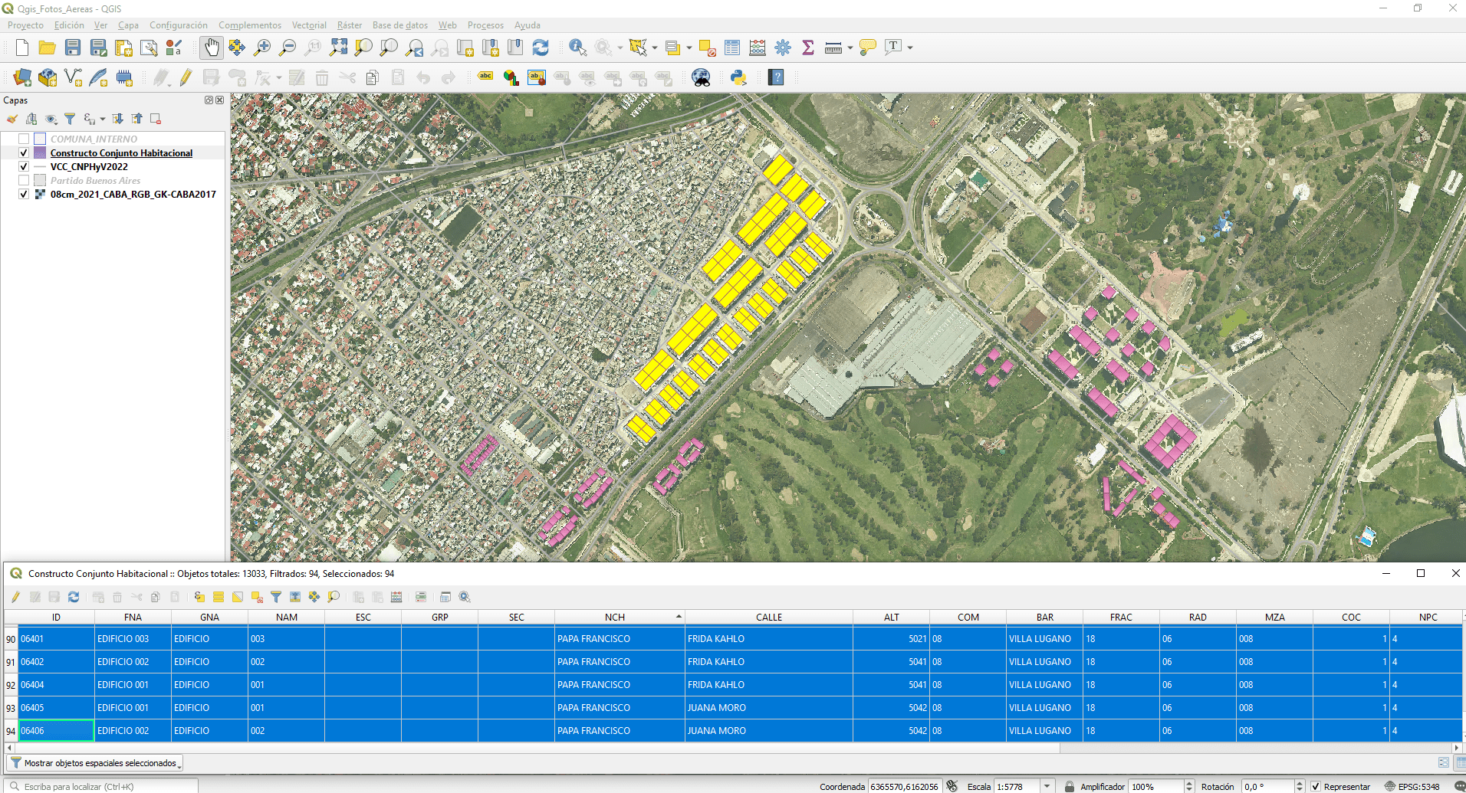The height and width of the screenshot is (793, 1466).
Task: Enable the COMUNA_INTERNO layer checkbox
Action: 24,139
